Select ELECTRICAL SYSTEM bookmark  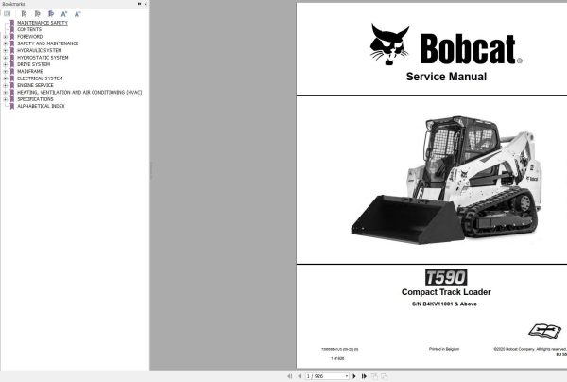pyautogui.click(x=40, y=78)
